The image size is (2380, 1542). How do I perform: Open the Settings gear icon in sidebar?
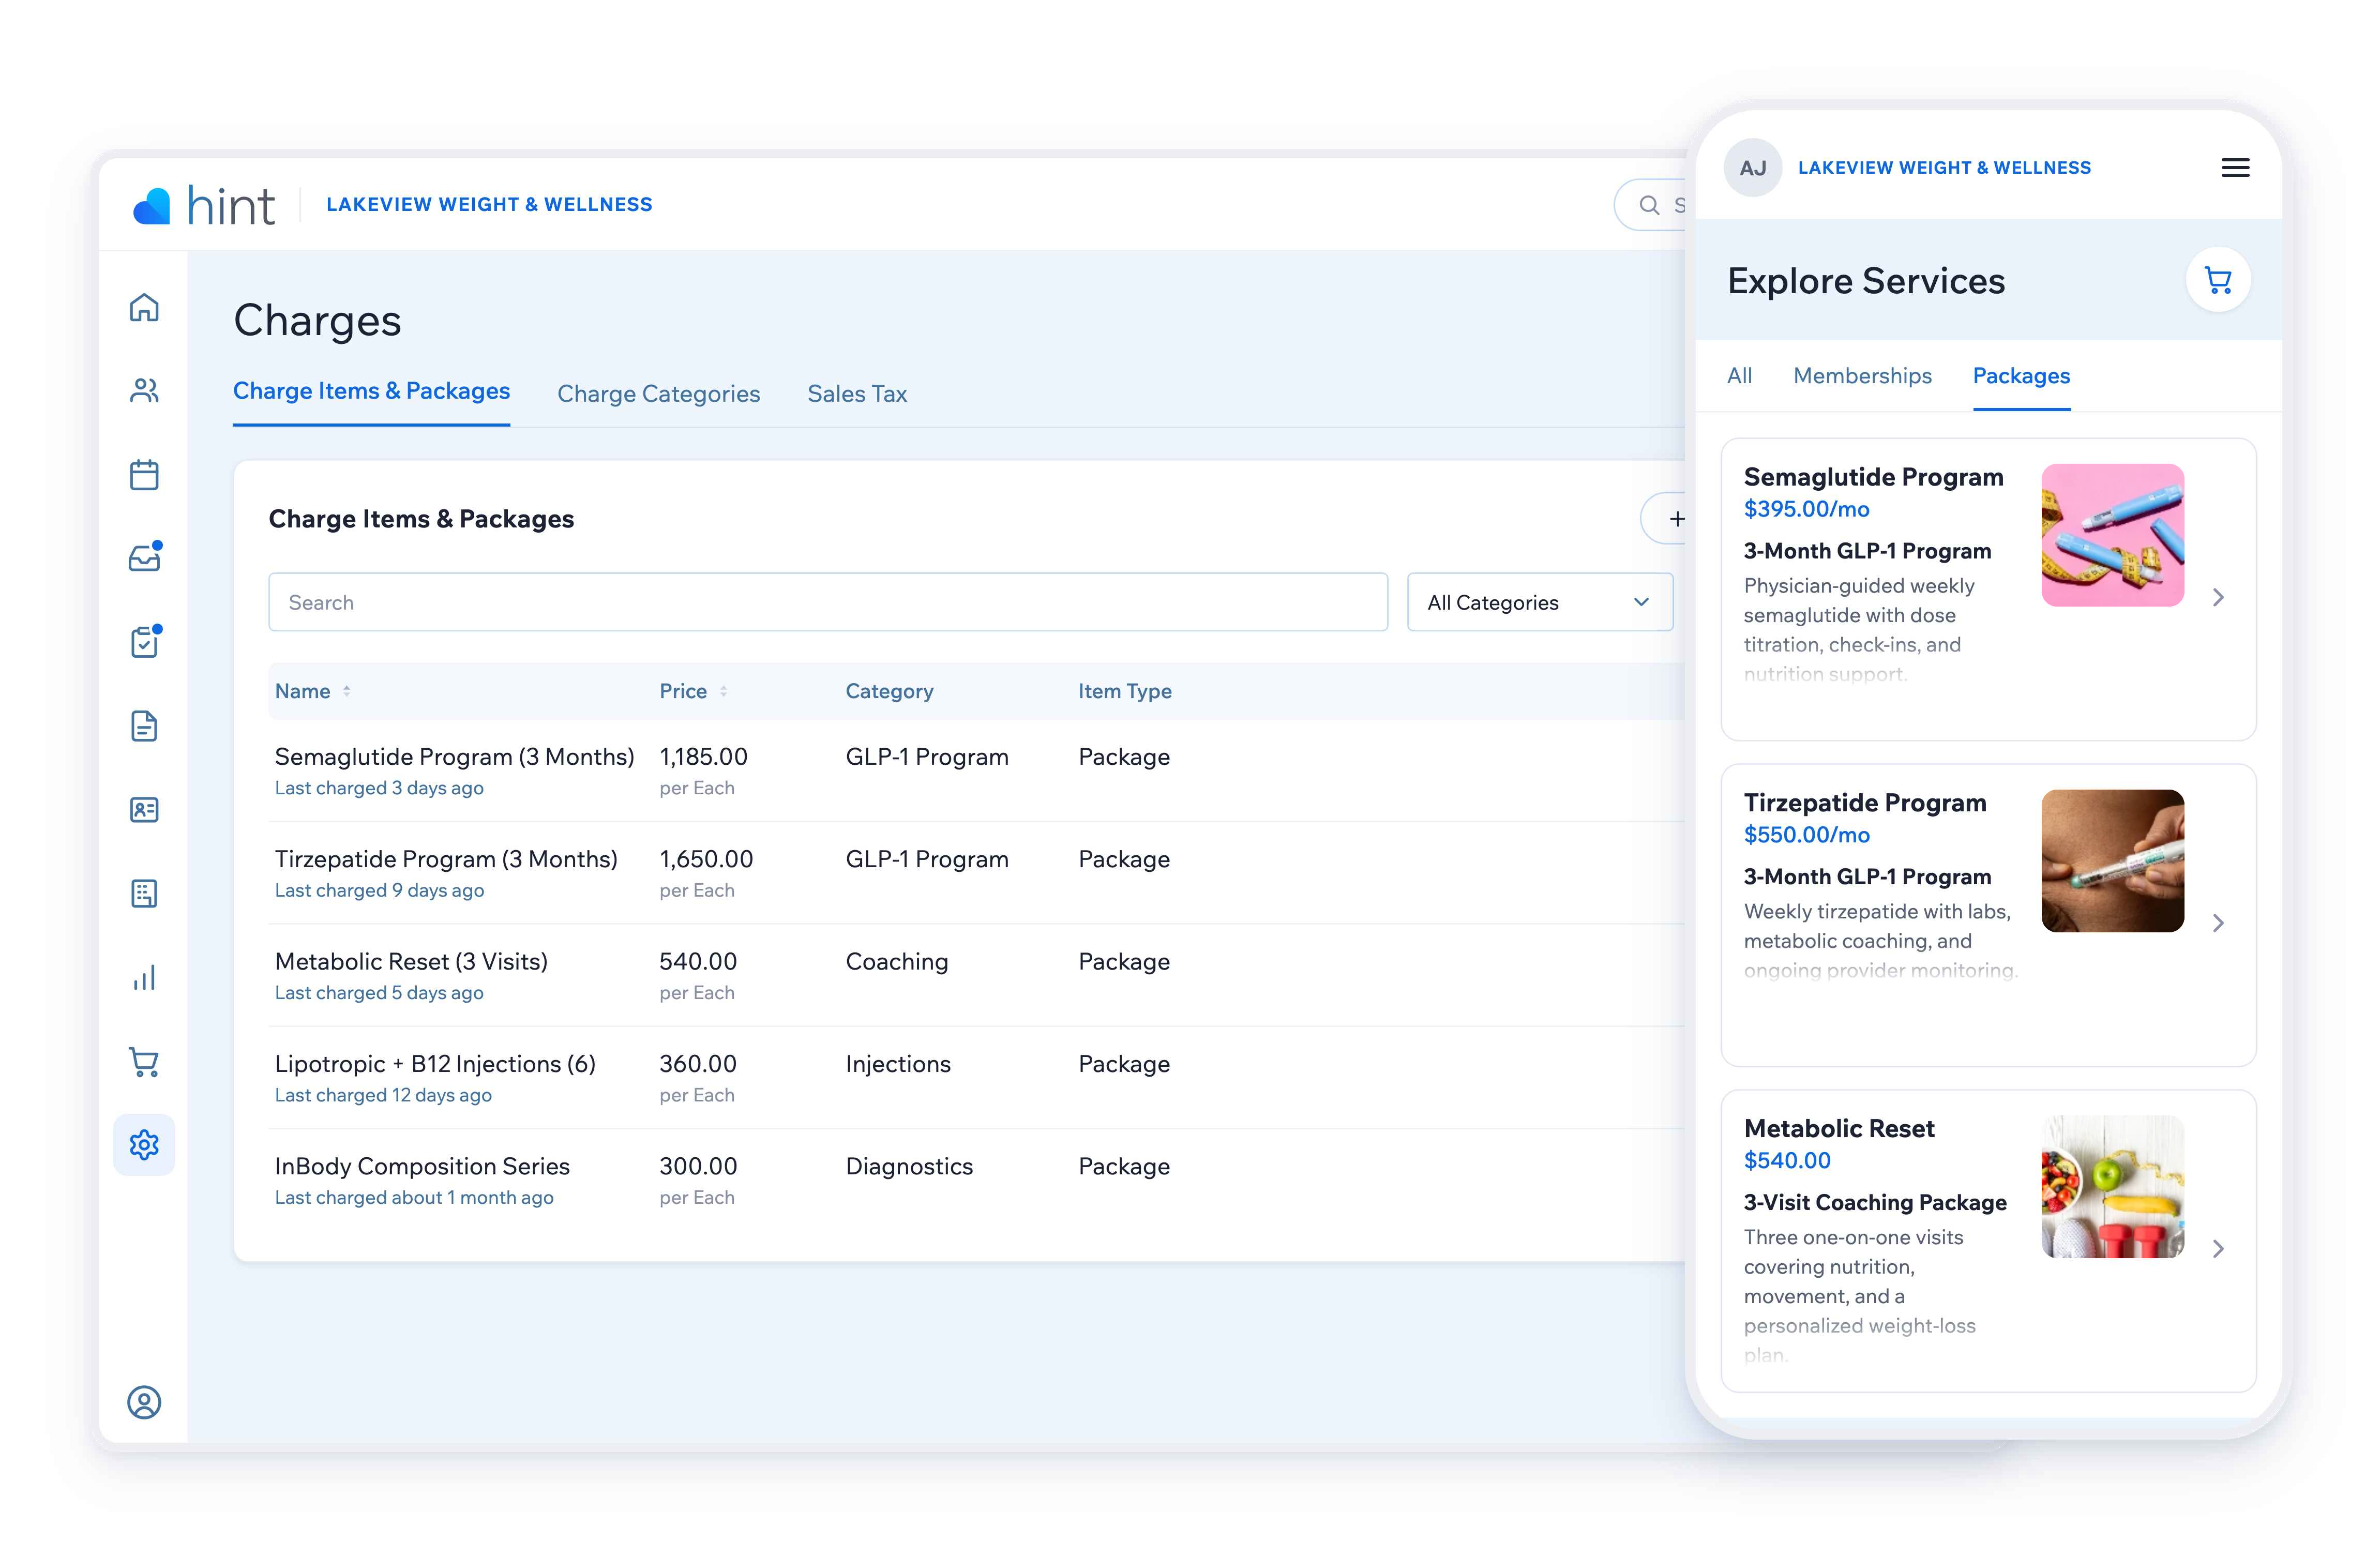tap(144, 1144)
